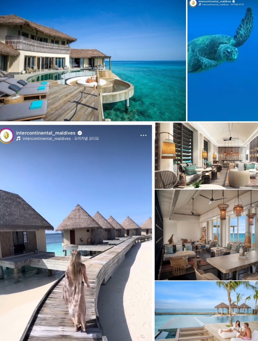Tap verified badge beside large intercontinental_maldives username
Image resolution: width=258 pixels, height=341 pixels.
pos(80,133)
